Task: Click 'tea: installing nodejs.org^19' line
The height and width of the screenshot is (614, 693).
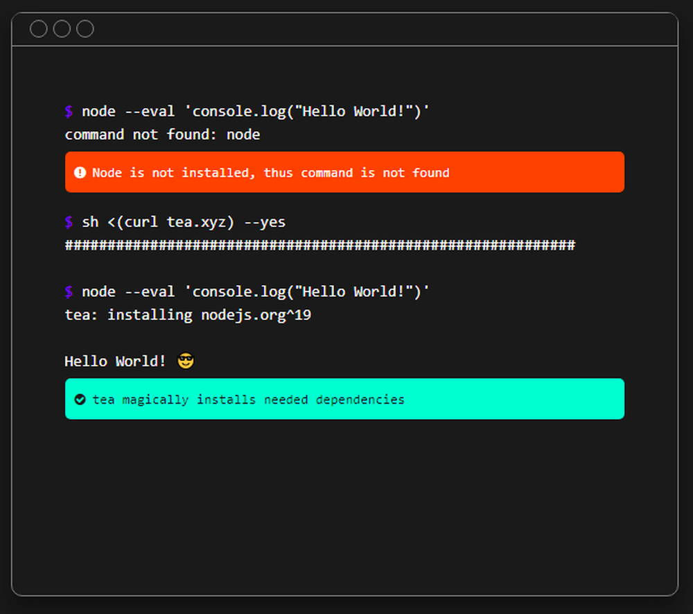Action: point(188,315)
